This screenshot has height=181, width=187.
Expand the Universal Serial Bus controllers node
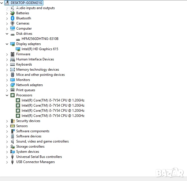[x=7, y=157]
